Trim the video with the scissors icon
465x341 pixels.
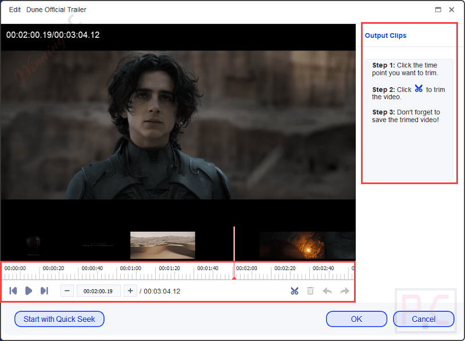[295, 291]
